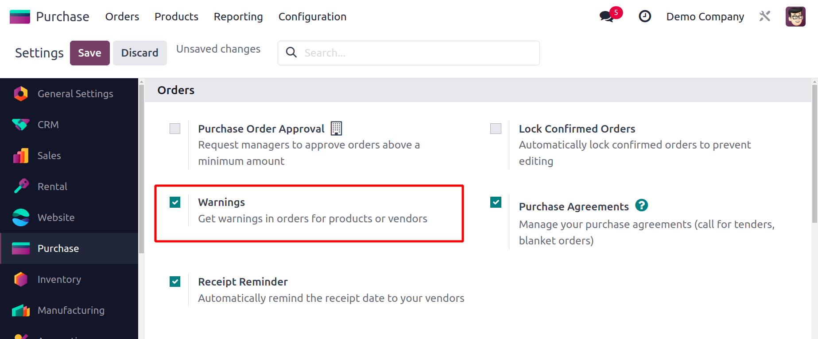Click the CRM icon in the sidebar

pyautogui.click(x=20, y=125)
